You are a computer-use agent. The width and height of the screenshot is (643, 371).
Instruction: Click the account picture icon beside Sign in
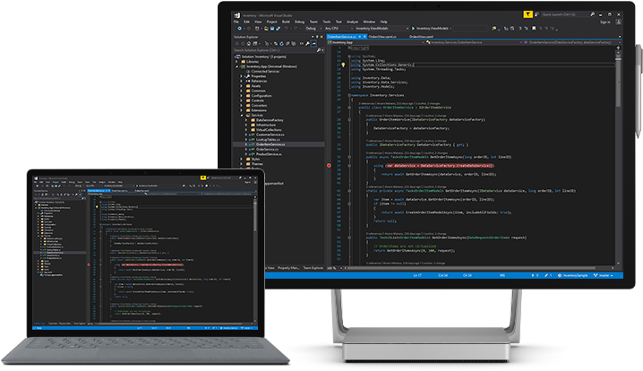coord(619,22)
